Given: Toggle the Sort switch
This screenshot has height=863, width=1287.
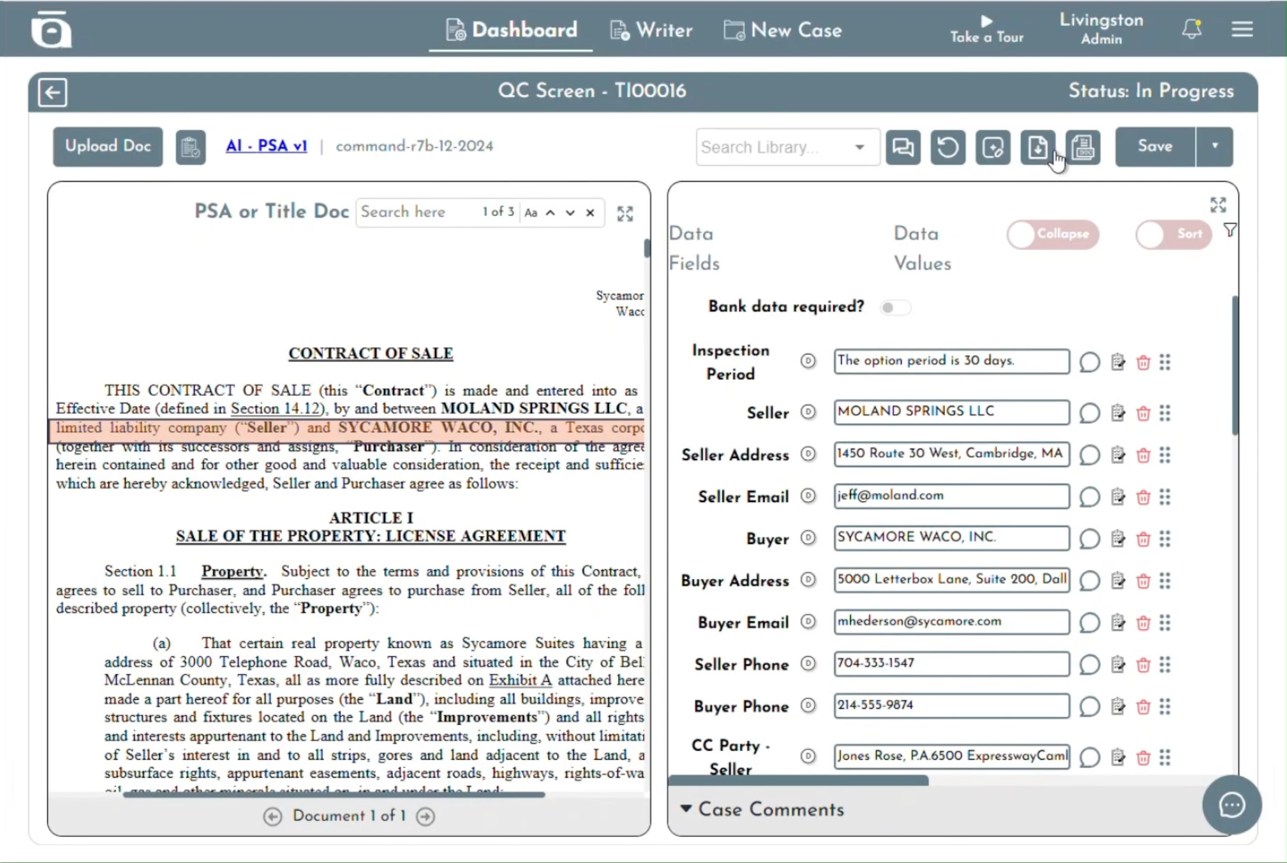Looking at the screenshot, I should click(1173, 234).
